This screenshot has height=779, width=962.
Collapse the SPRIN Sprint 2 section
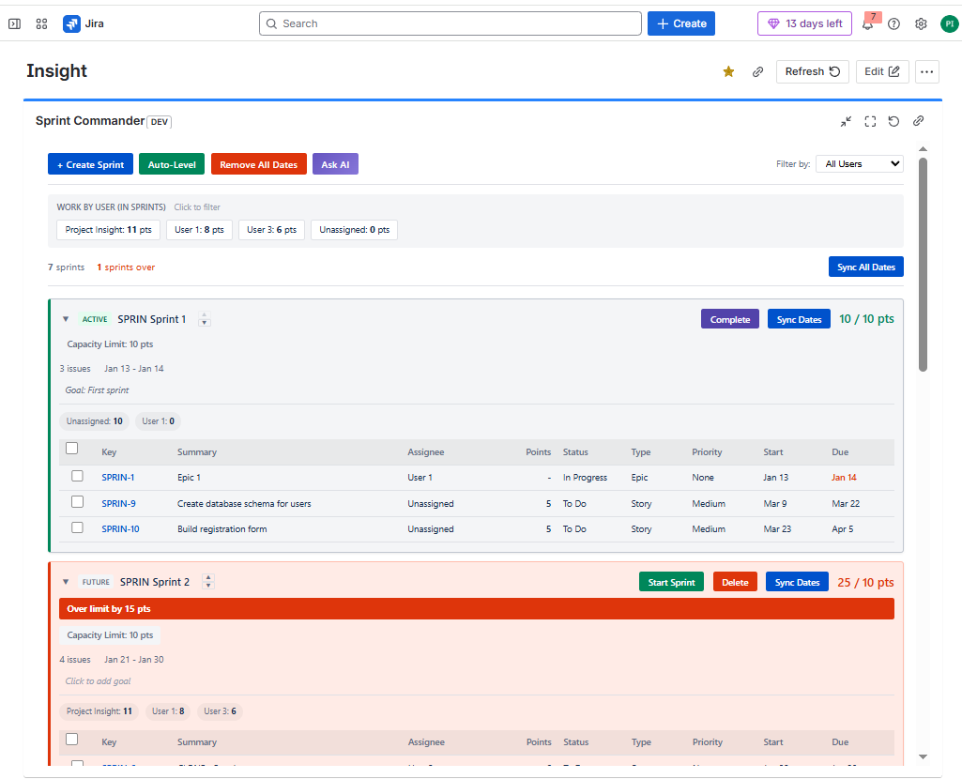point(65,582)
